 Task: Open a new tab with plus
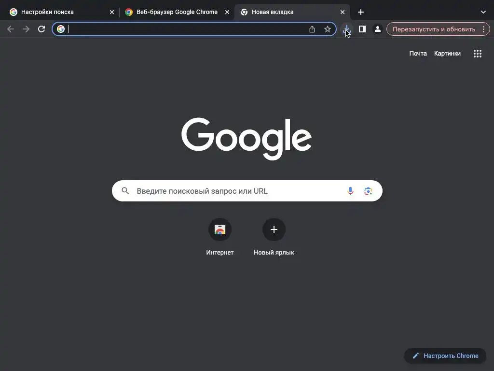coord(361,12)
